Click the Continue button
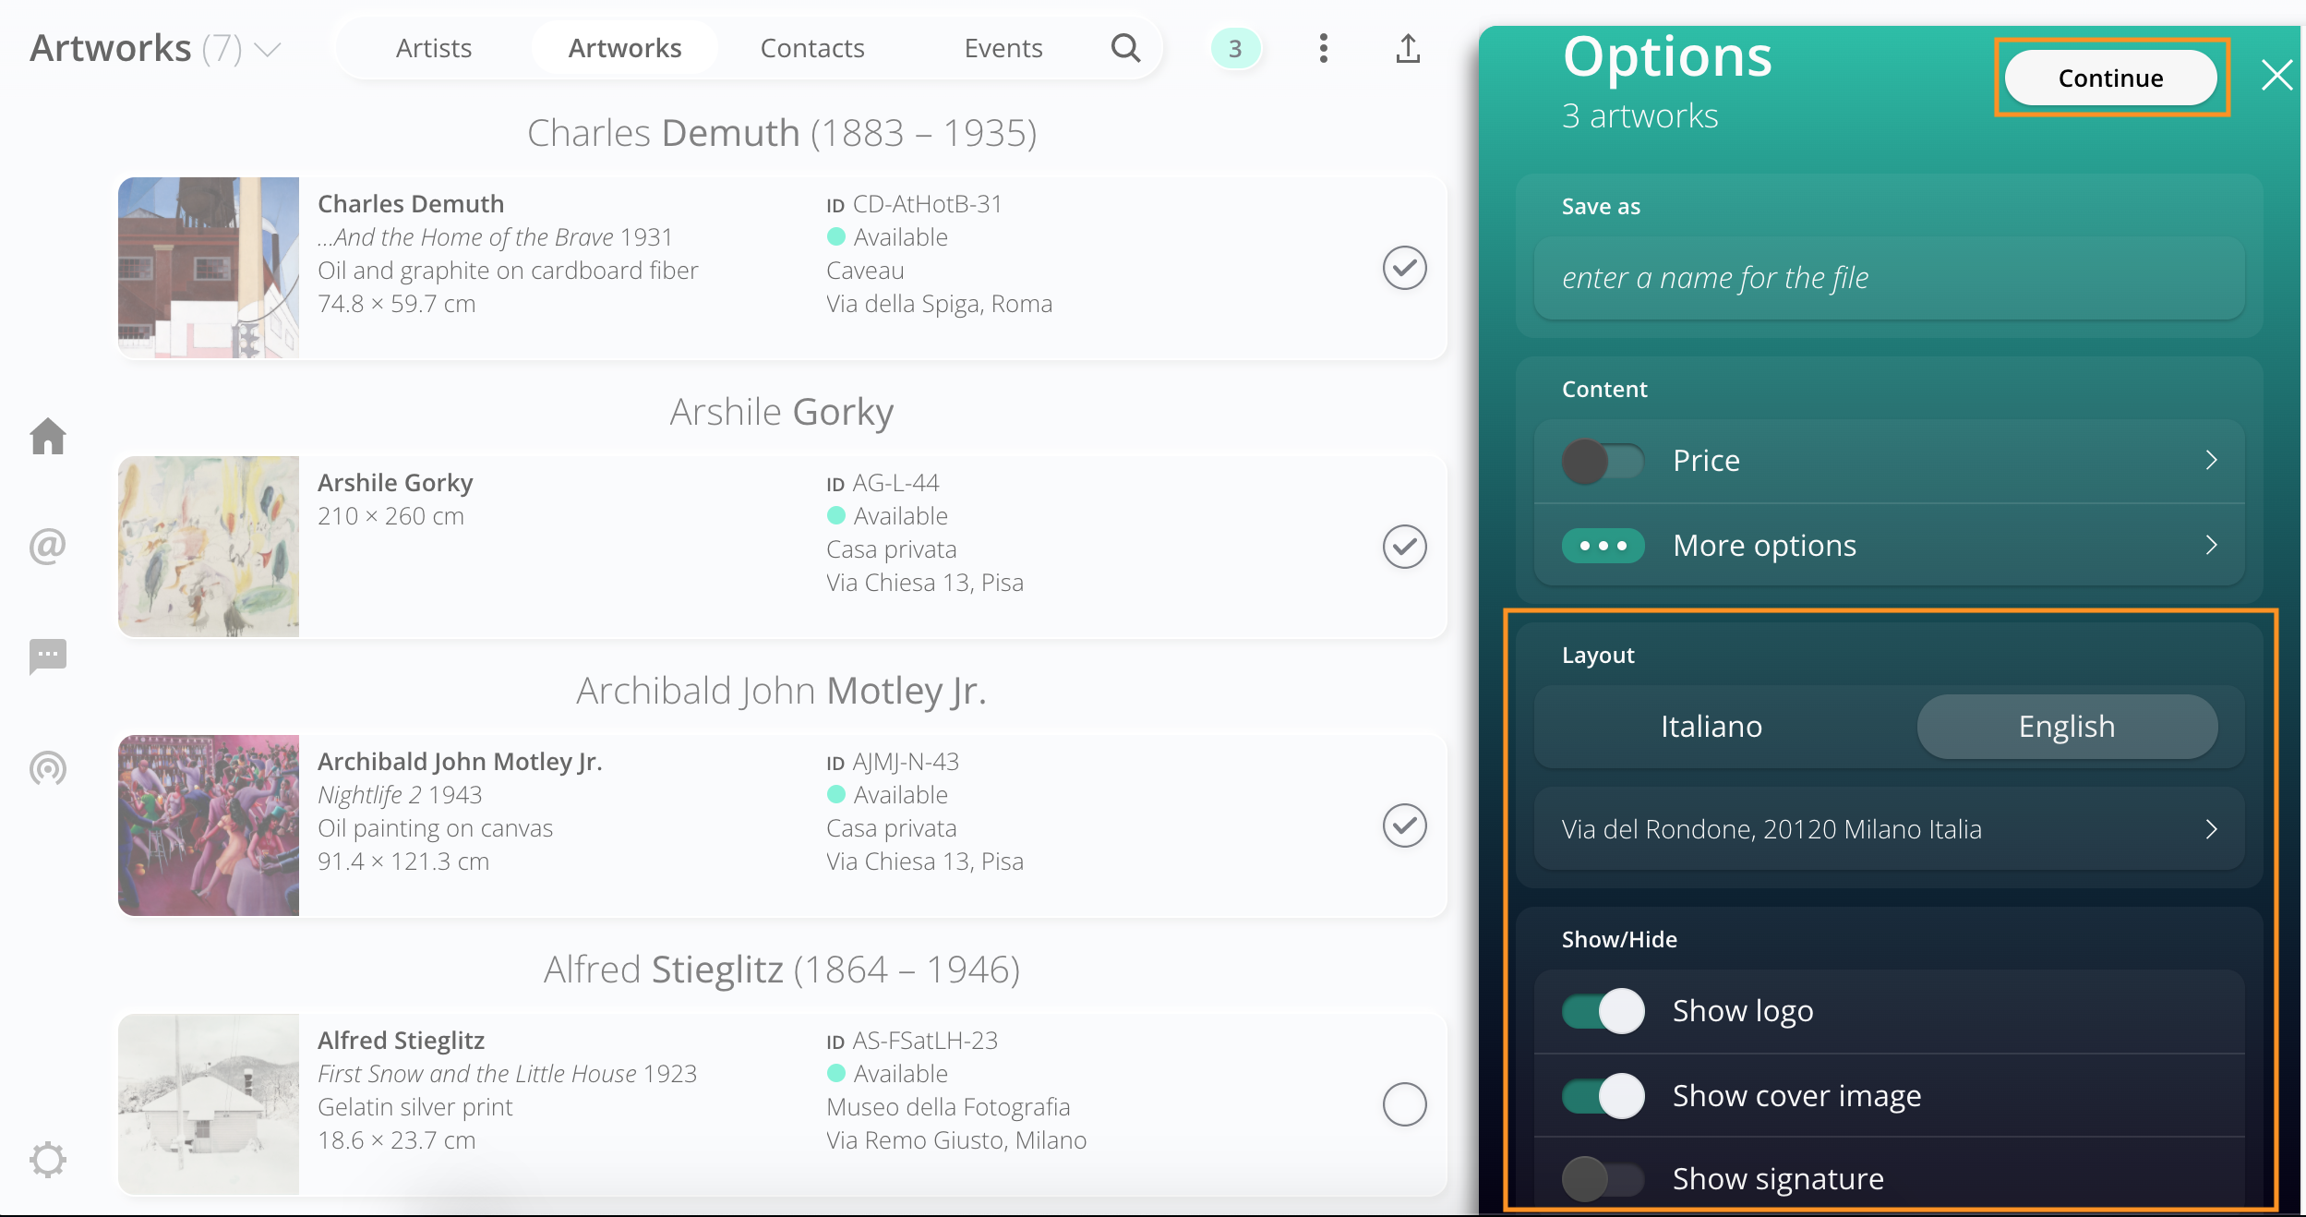 pyautogui.click(x=2110, y=78)
